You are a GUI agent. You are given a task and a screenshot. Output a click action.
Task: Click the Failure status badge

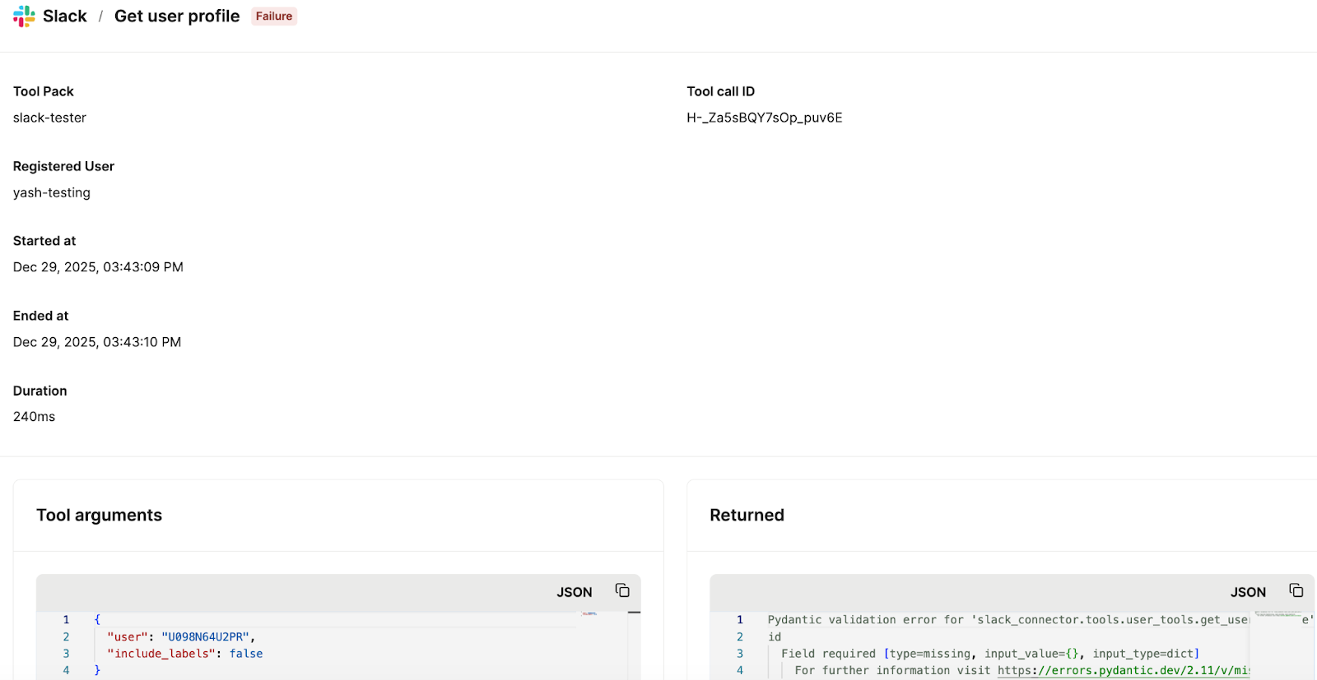pos(274,16)
